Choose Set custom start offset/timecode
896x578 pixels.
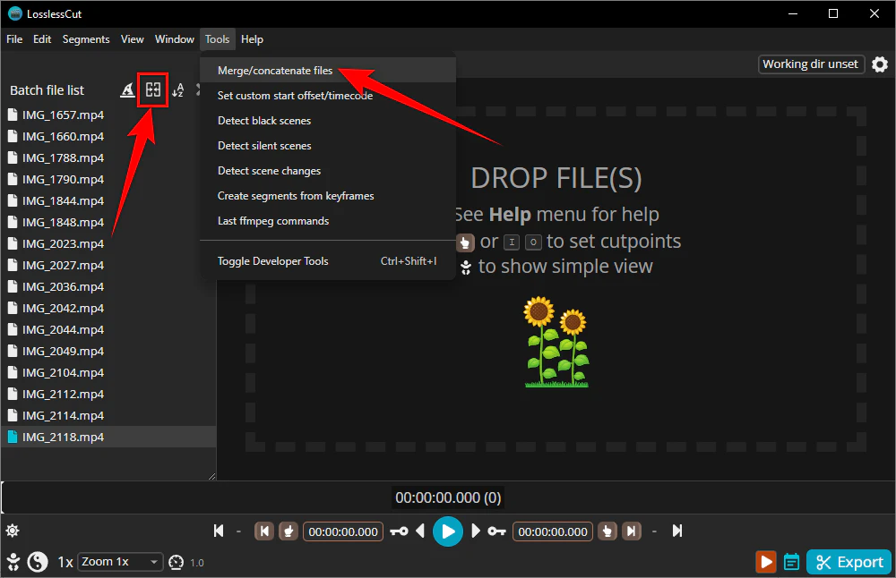click(x=328, y=95)
